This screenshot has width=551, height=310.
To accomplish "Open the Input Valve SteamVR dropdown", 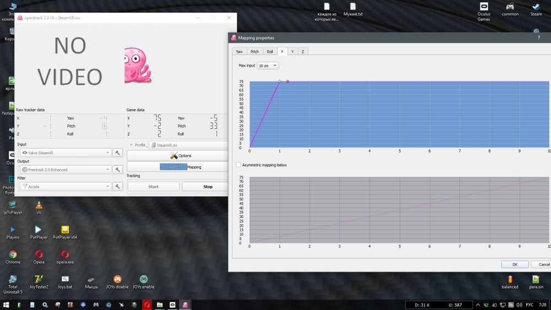I will coord(65,153).
